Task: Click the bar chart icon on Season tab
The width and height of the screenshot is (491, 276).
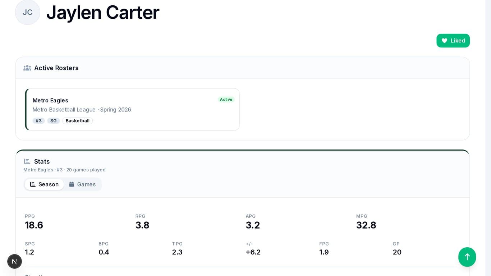Action: 33,184
